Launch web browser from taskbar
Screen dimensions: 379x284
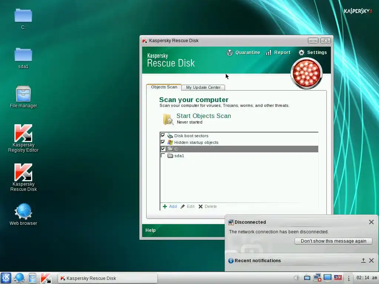point(19,278)
